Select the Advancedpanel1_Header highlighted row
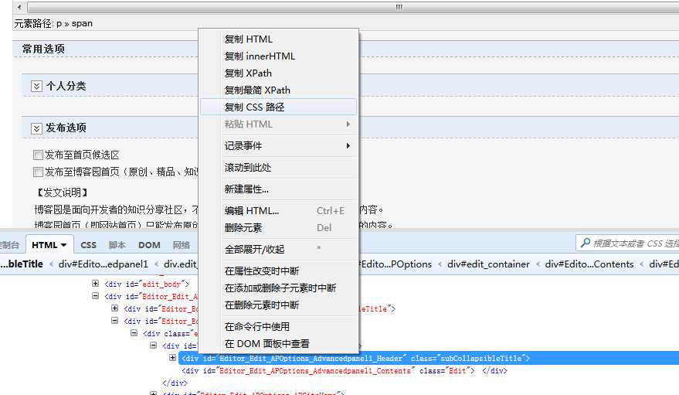 (429, 358)
